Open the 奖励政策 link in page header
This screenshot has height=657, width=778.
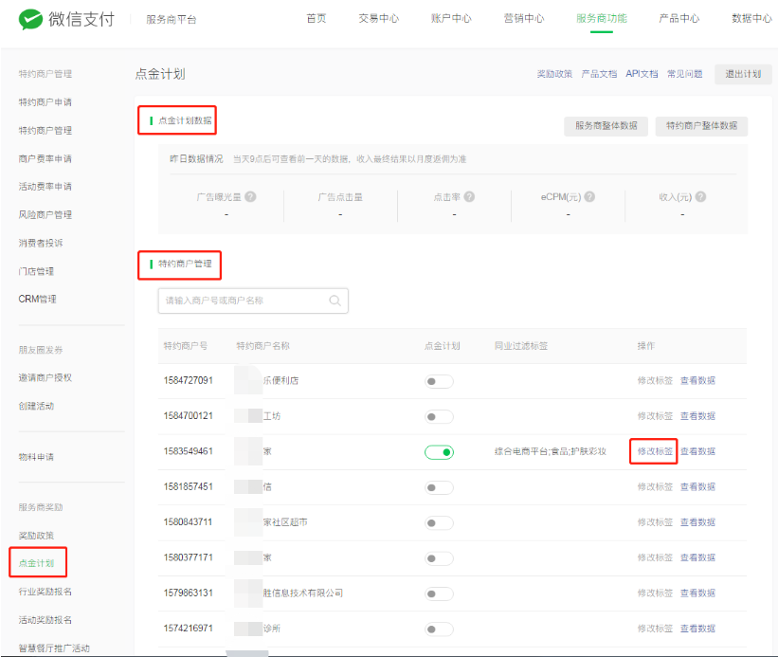click(554, 74)
